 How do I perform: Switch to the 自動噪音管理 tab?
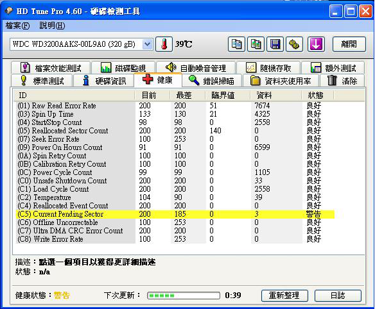(196, 68)
